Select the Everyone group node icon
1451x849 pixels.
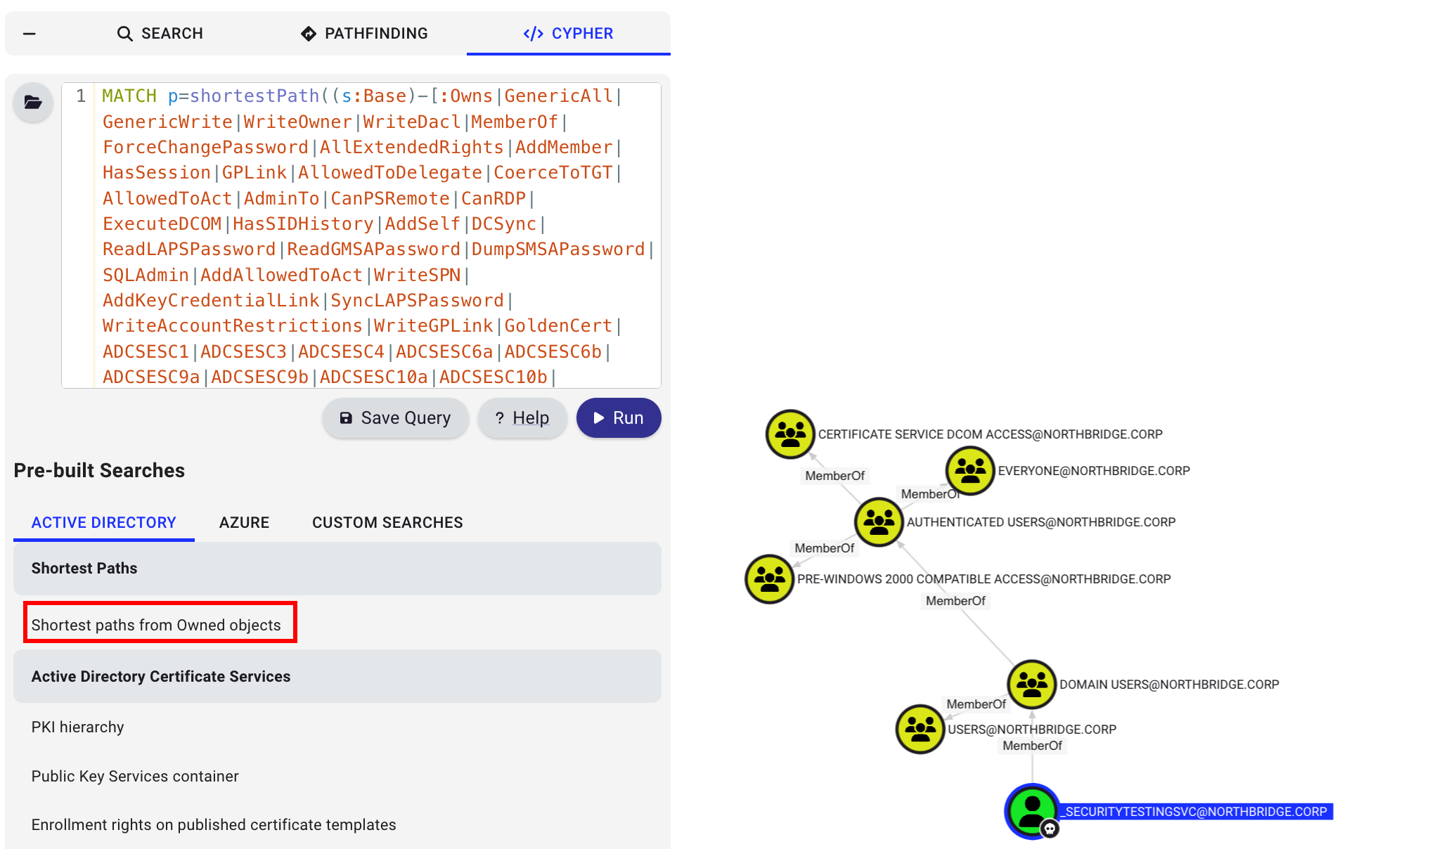tap(970, 470)
